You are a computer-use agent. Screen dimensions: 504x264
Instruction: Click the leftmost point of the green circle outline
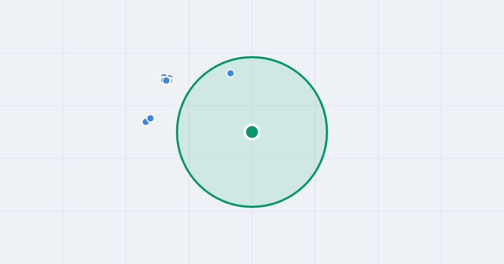click(177, 132)
